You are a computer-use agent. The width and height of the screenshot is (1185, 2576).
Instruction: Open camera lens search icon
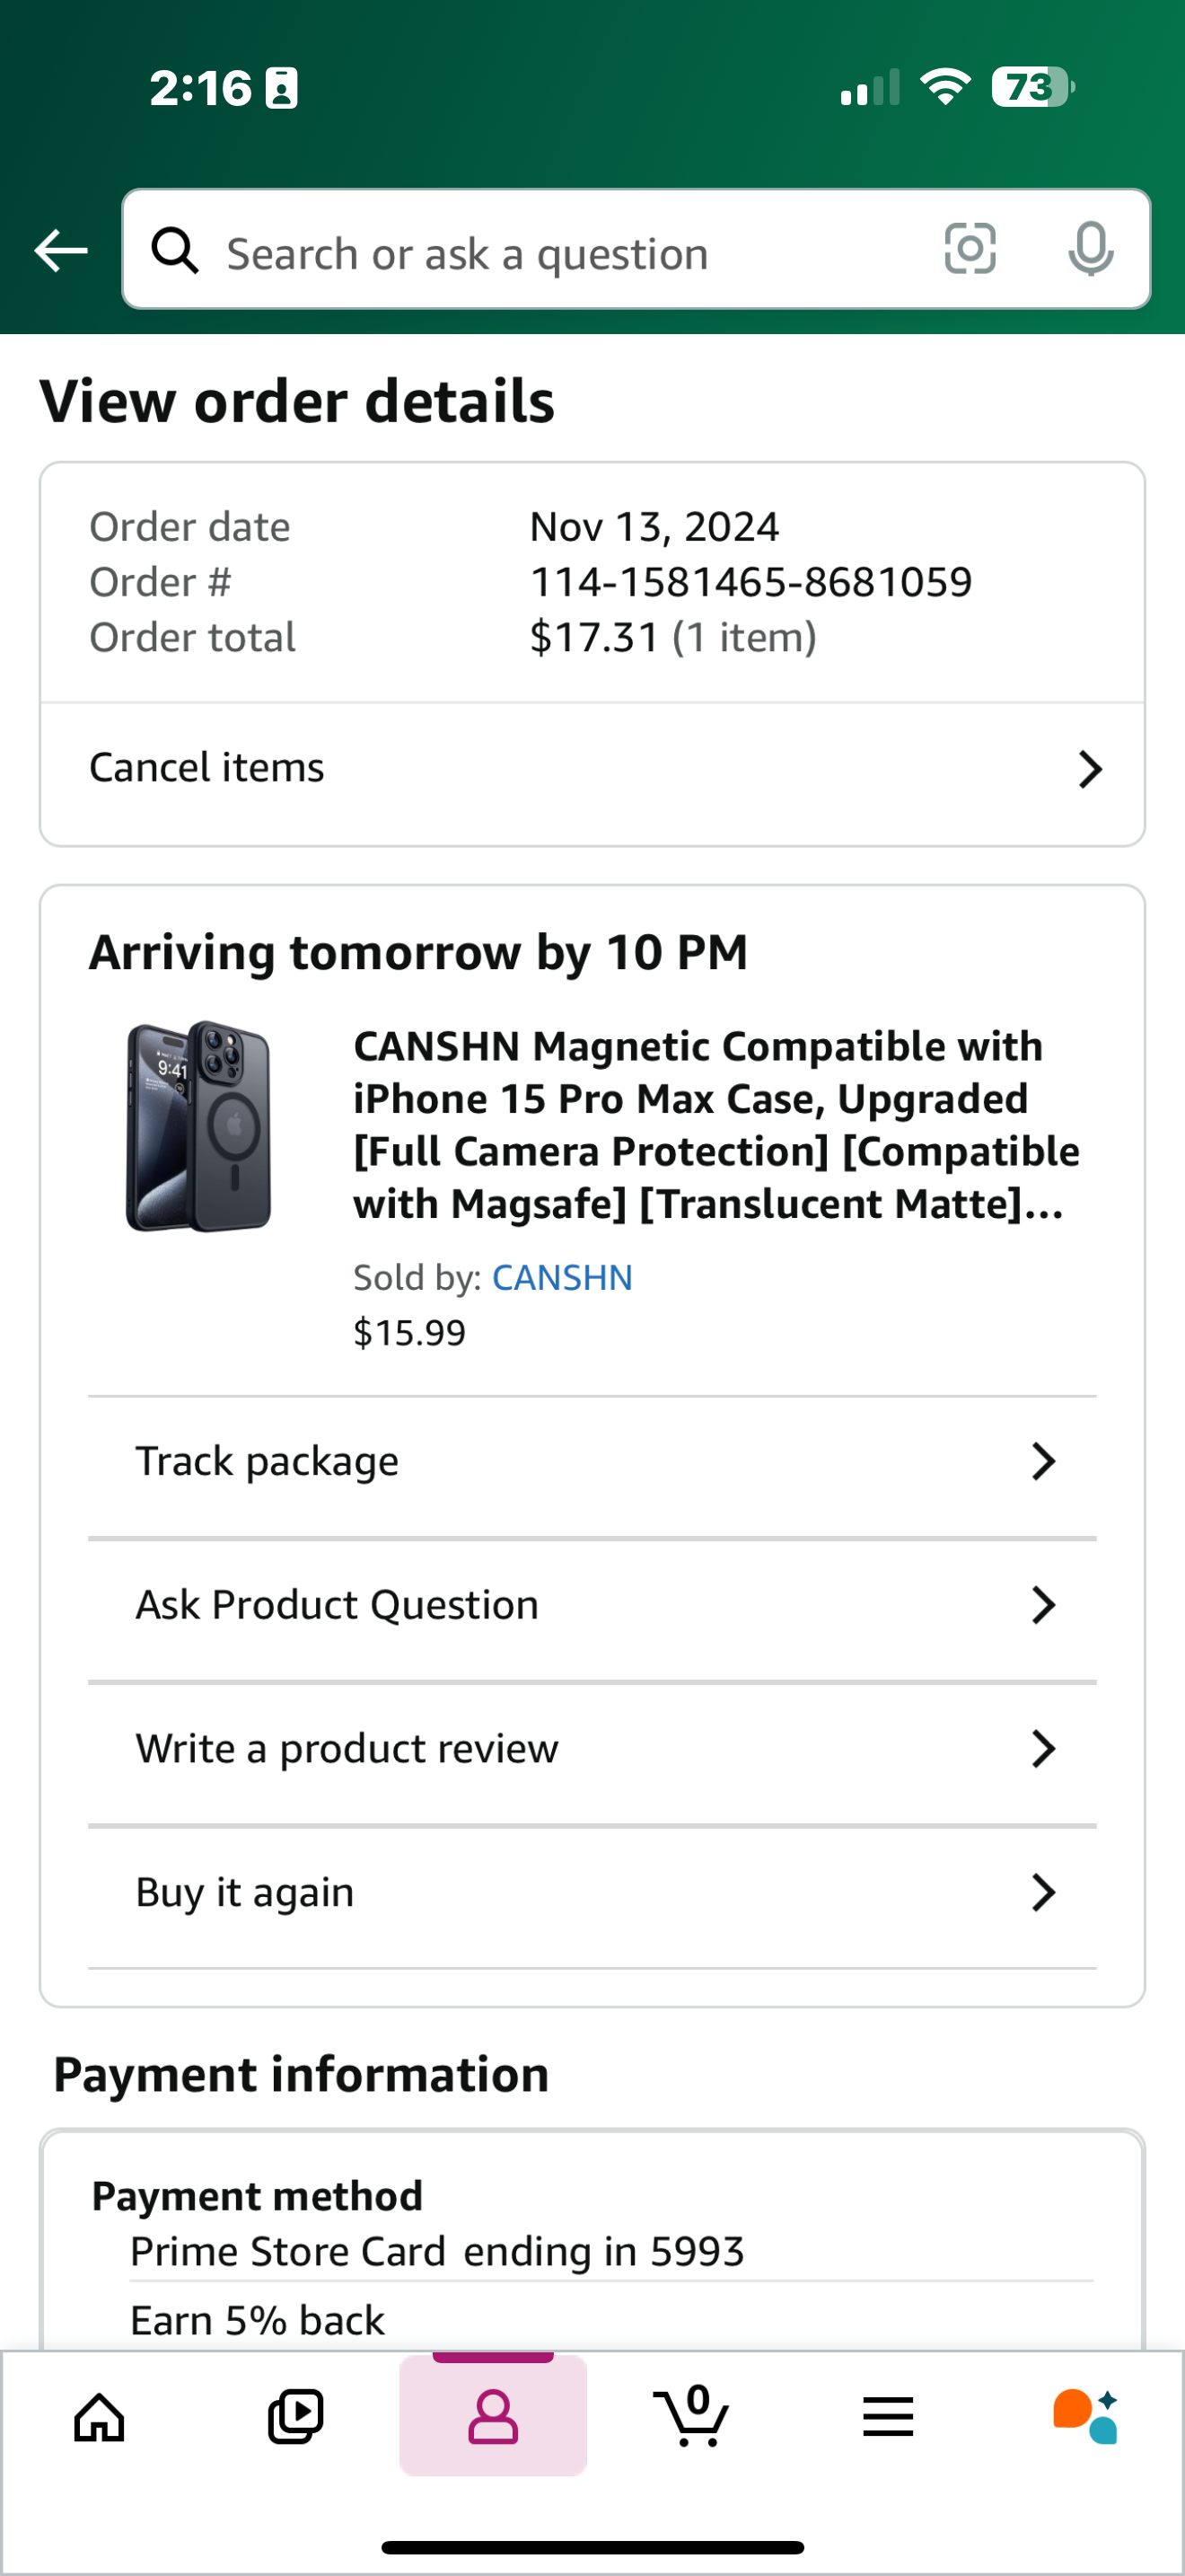970,249
